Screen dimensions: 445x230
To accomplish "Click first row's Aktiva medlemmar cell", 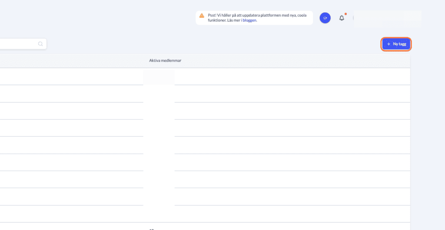I will 159,77.
